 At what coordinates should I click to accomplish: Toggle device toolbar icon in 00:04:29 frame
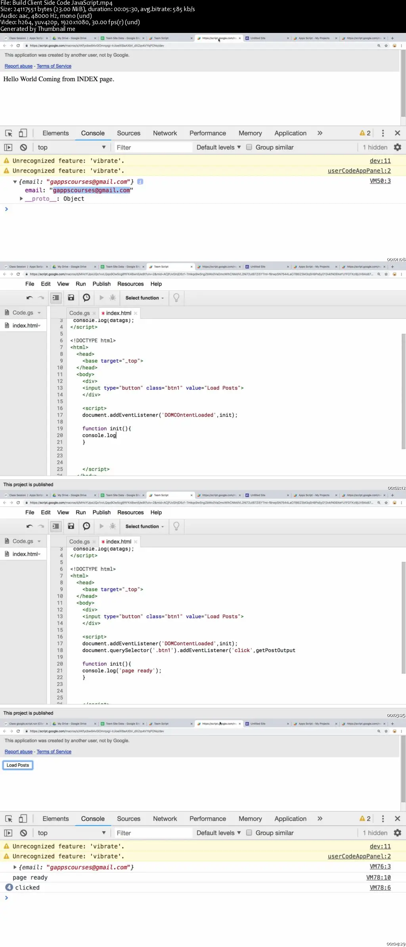[23, 819]
